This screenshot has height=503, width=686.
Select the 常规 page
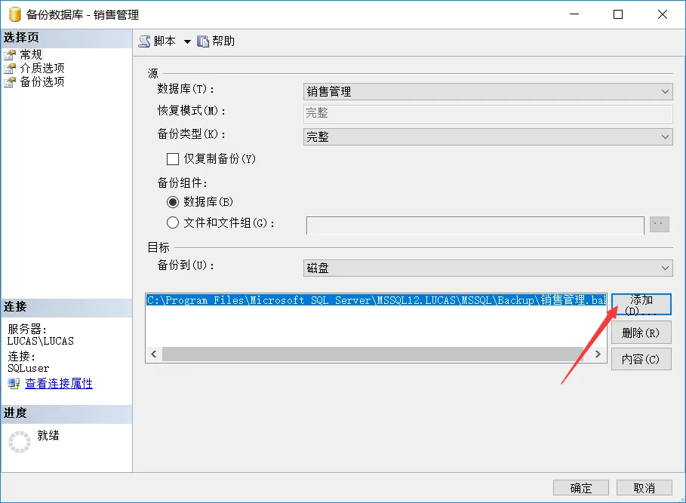[x=31, y=54]
